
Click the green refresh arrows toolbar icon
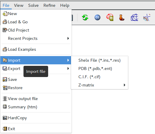pos(85,17)
